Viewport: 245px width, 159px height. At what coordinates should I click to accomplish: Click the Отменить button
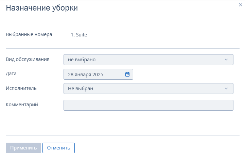[58, 148]
